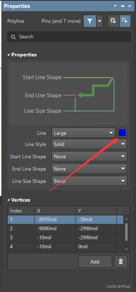Click the selection filter funnel icon
The width and height of the screenshot is (136, 292).
90,21
